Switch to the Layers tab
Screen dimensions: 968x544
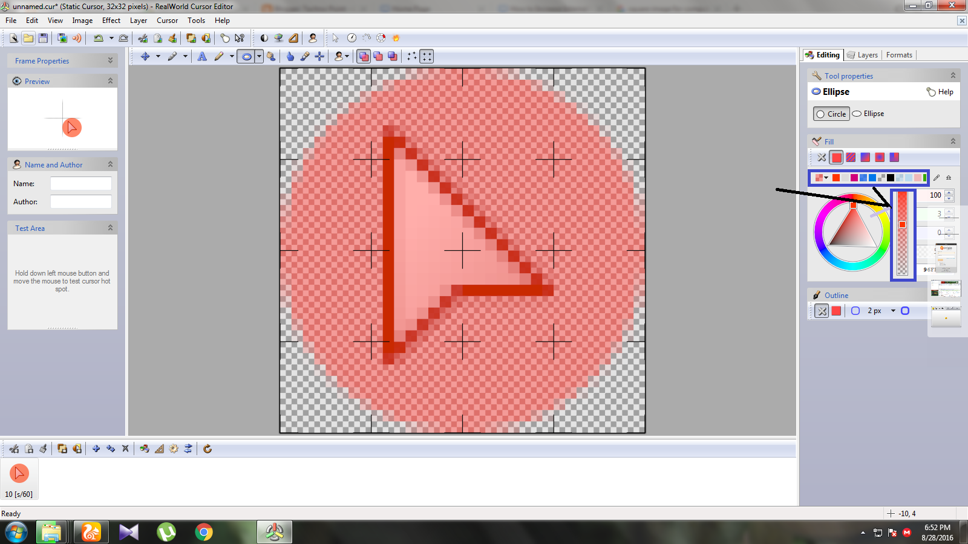(866, 54)
